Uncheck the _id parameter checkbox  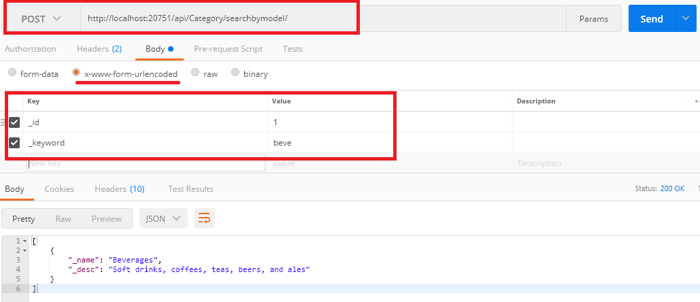pos(14,122)
